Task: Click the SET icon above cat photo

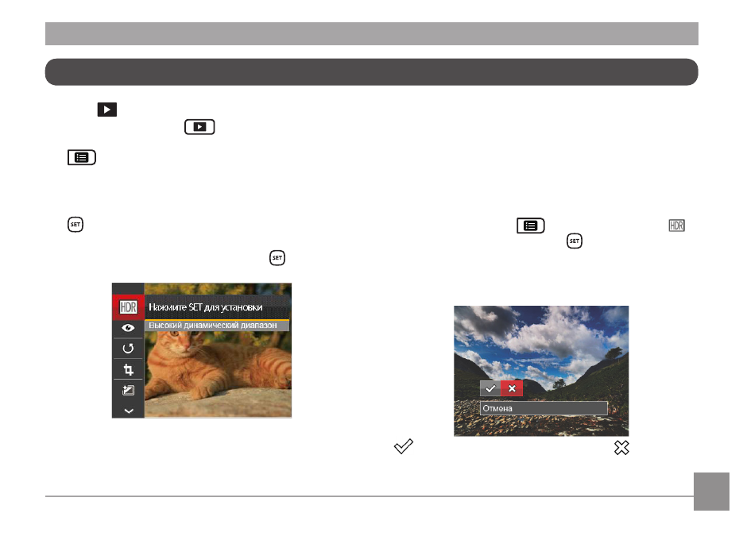Action: tap(277, 258)
